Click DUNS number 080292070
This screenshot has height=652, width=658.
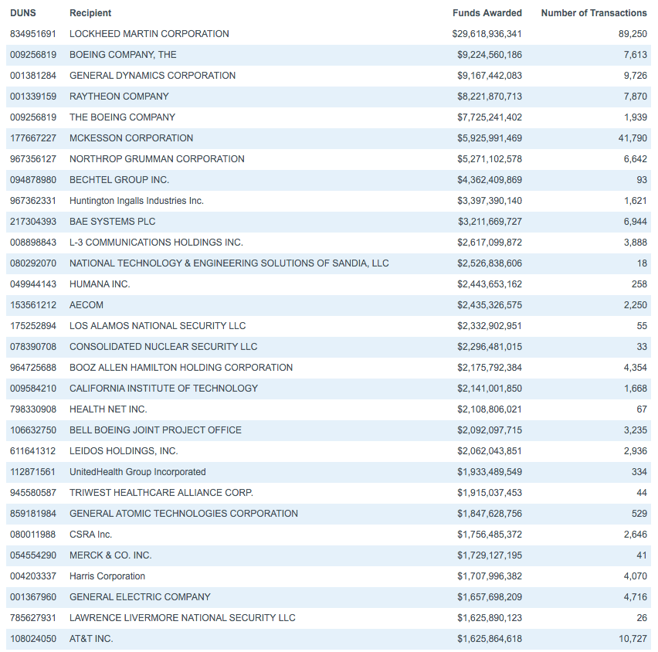point(32,263)
